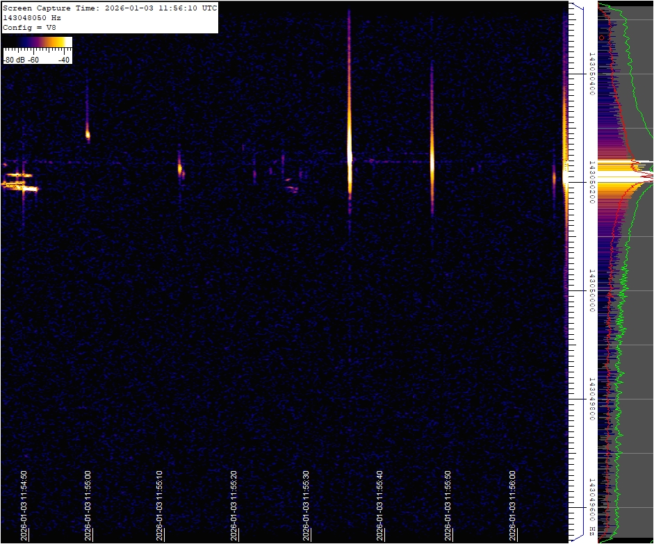The image size is (654, 544).
Task: Select the 11:55:40 time axis marker
Action: coord(379,506)
